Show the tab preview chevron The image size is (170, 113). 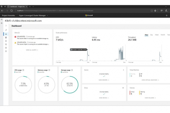(33, 7)
